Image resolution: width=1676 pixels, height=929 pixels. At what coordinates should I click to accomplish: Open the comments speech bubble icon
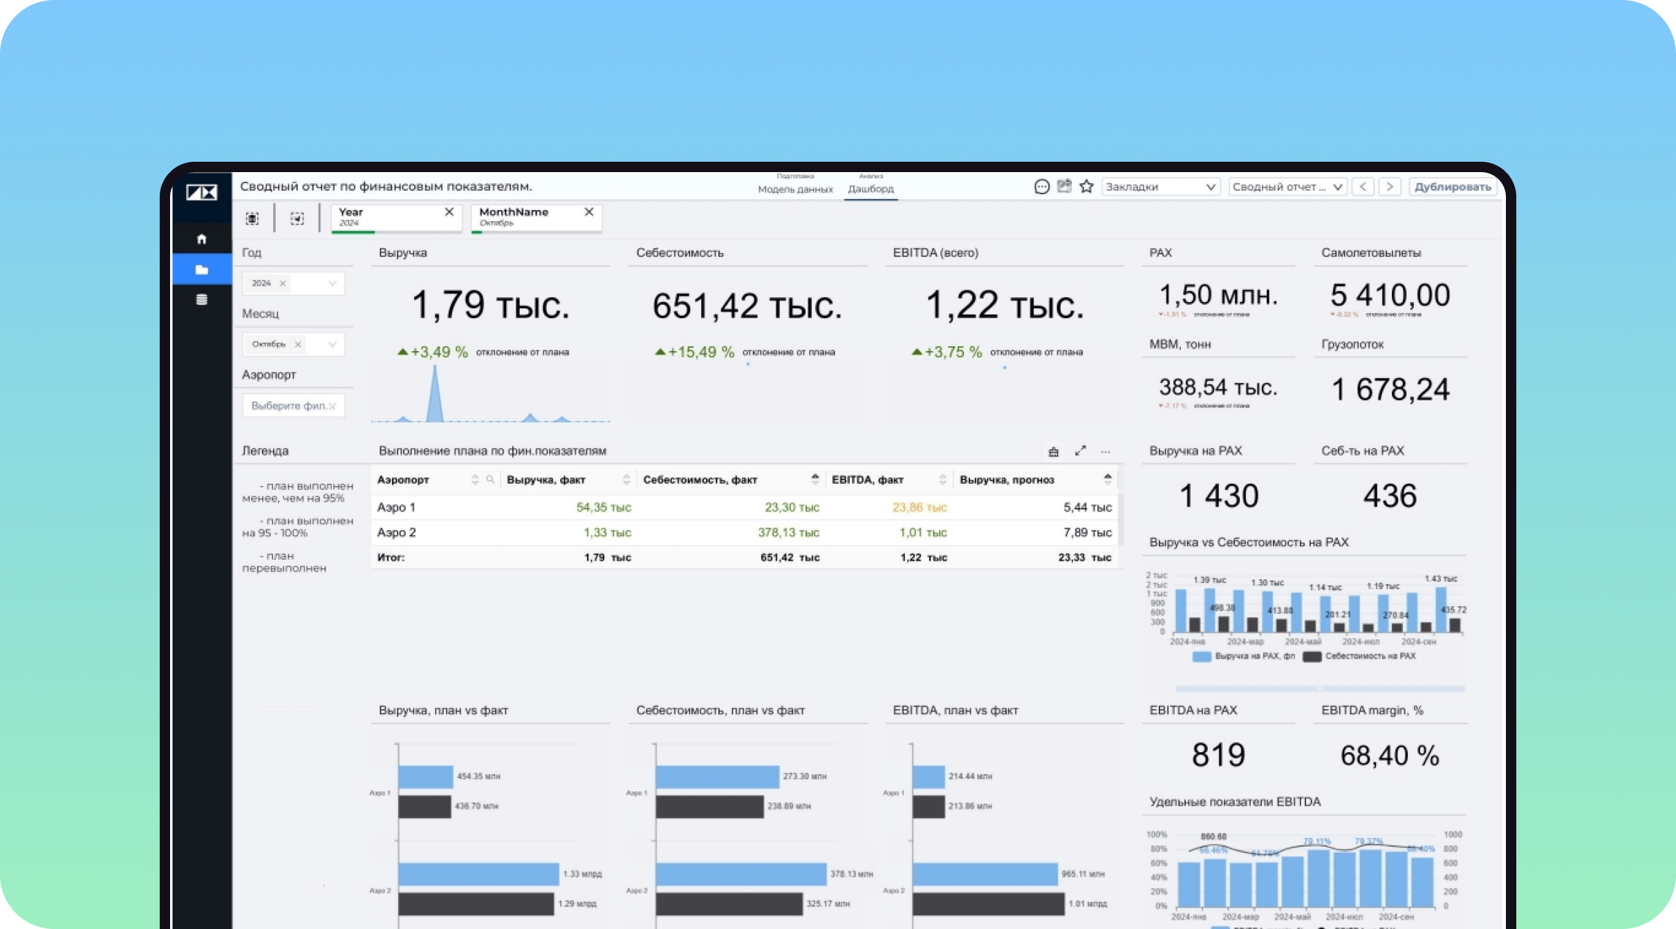click(x=1041, y=187)
